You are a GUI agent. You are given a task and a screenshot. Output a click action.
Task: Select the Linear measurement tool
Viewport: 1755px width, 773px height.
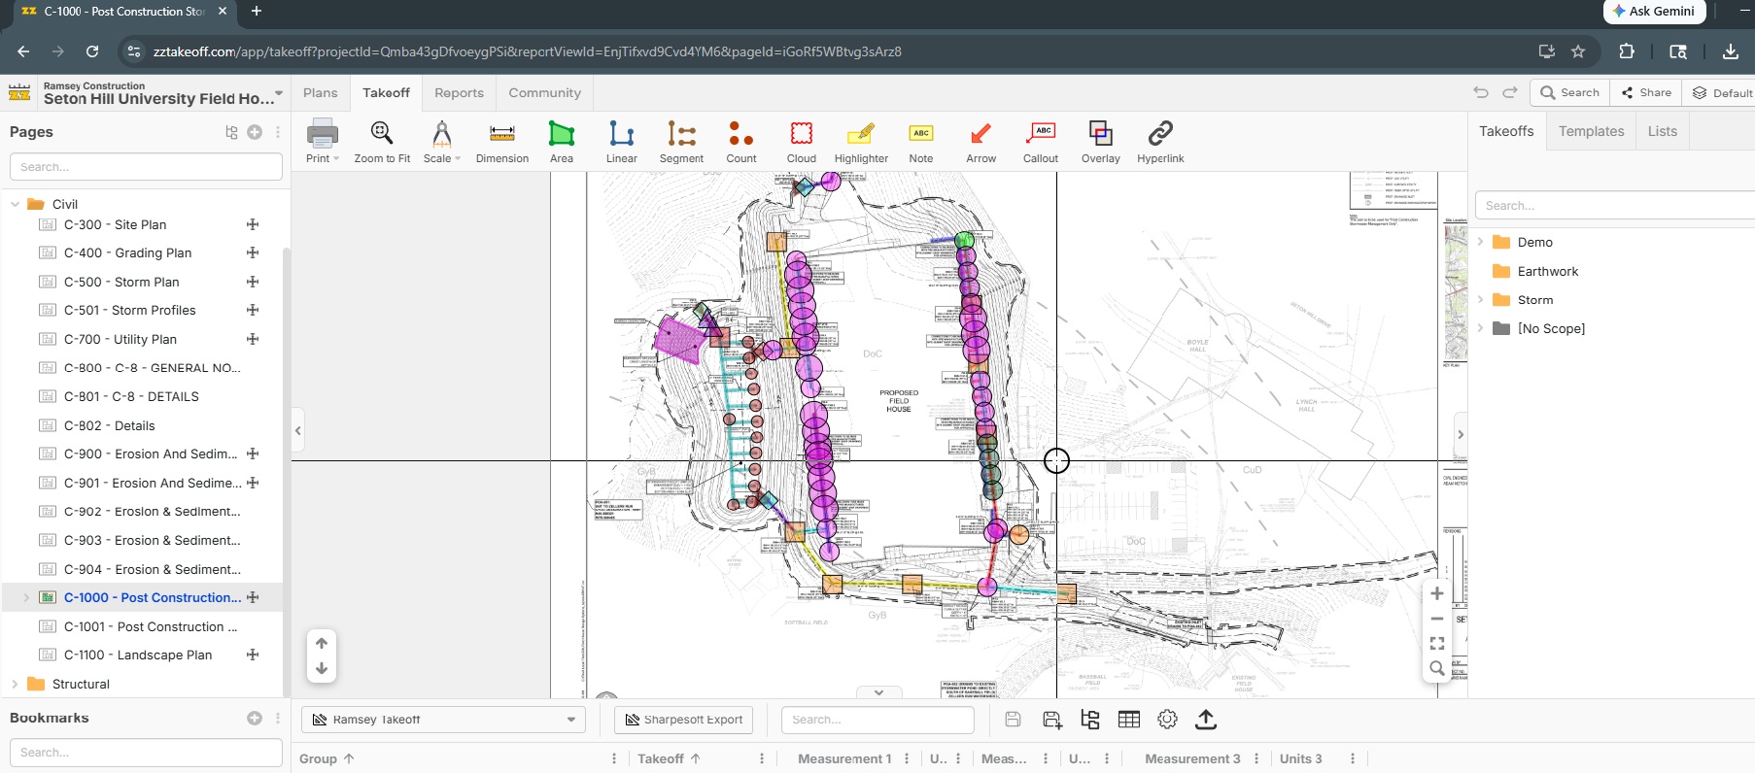[x=621, y=141]
